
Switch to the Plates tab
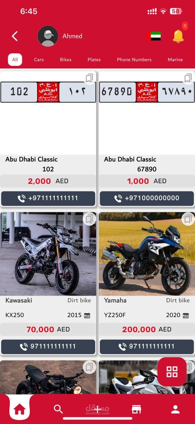pyautogui.click(x=94, y=60)
